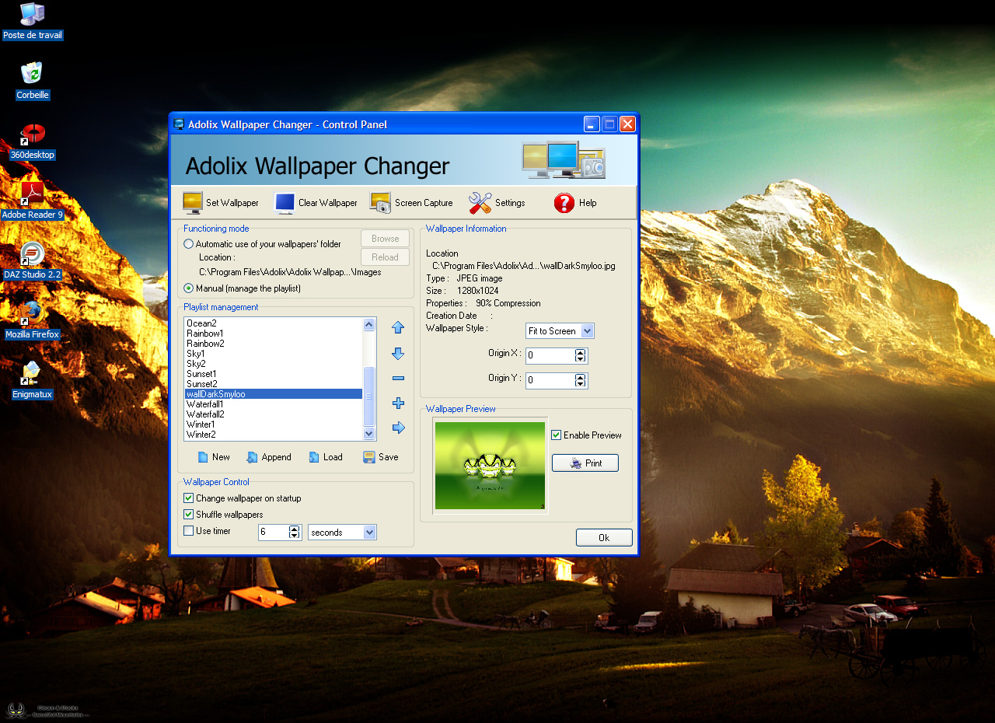Increase the timer interval value
995x723 pixels.
point(294,529)
